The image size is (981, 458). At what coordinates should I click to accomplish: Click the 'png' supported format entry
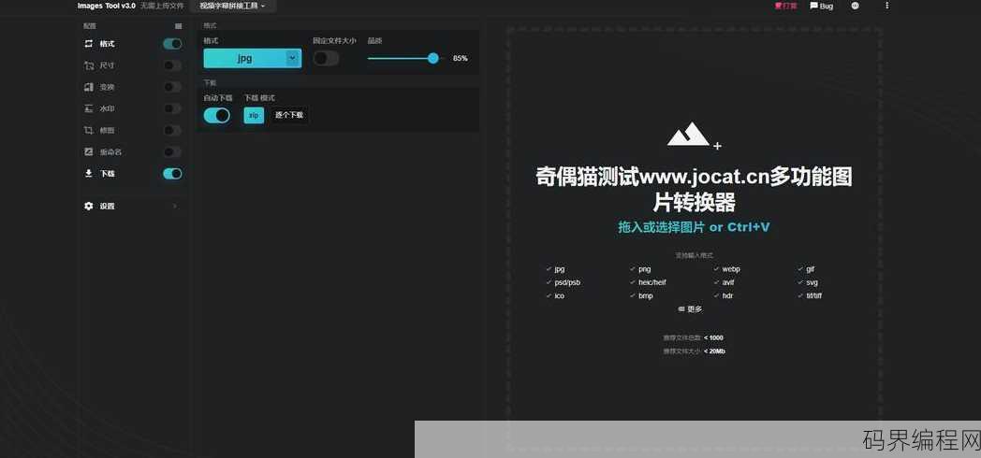click(x=644, y=269)
